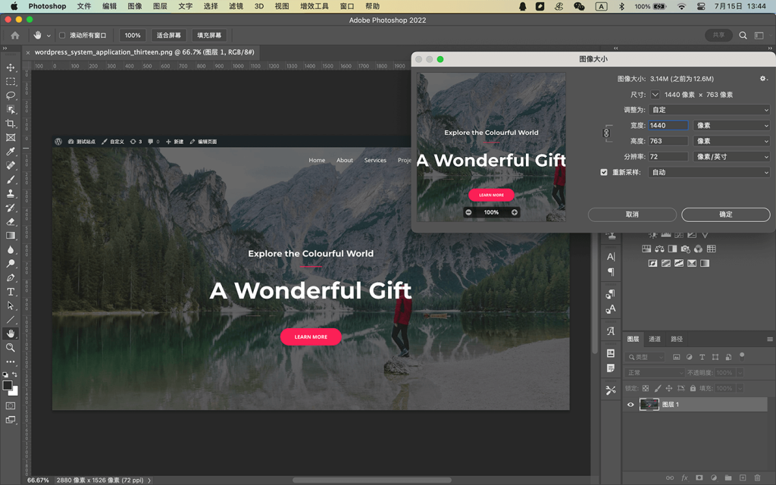Open the foreground color swatch
Viewport: 776px width, 485px height.
(x=7, y=386)
